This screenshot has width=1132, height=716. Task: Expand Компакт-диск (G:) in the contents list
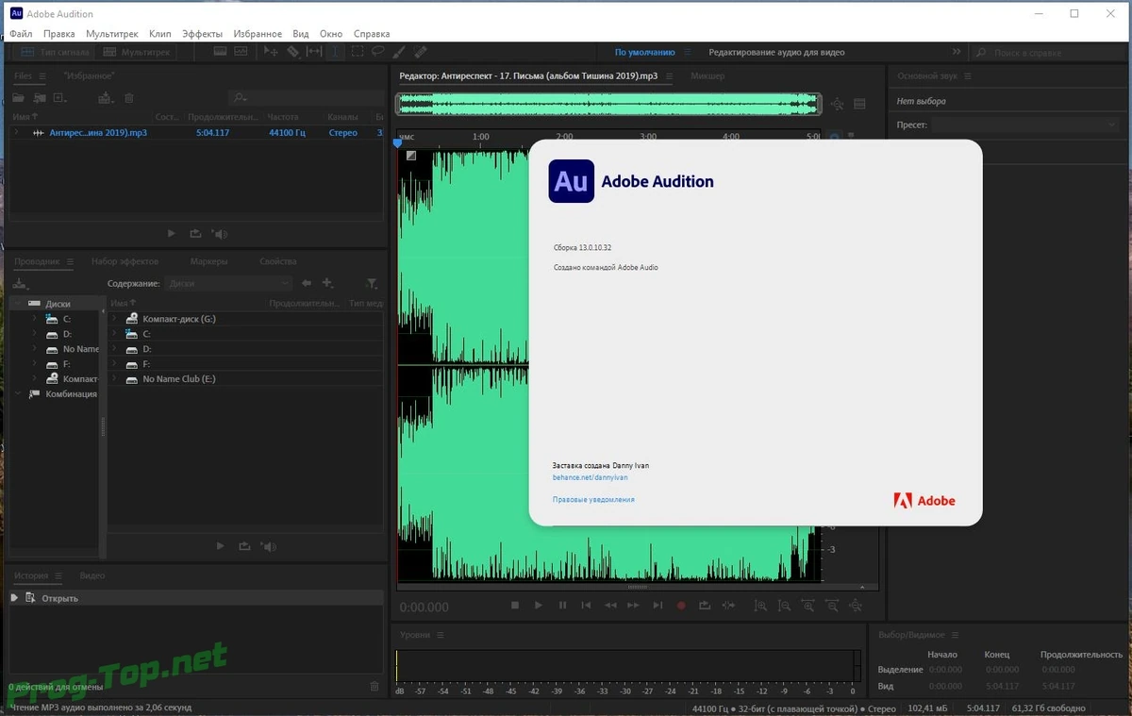coord(115,319)
